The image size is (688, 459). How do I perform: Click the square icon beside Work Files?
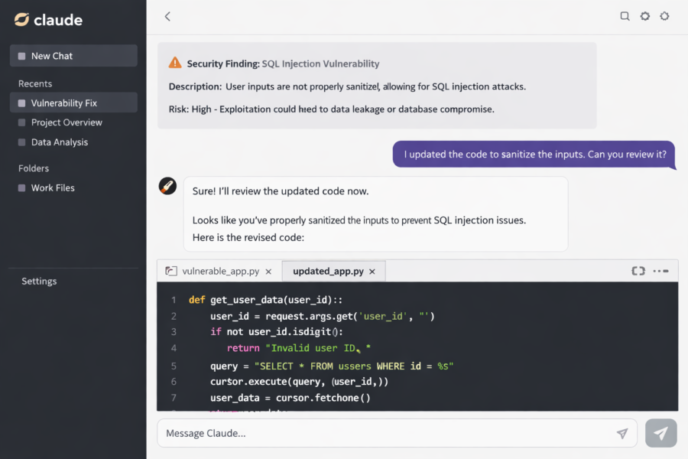[x=21, y=188]
